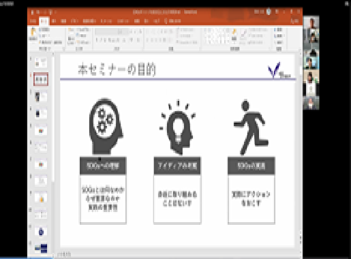Screen dimensions: 351x259
Task: Open the File tab
Action: pos(33,21)
